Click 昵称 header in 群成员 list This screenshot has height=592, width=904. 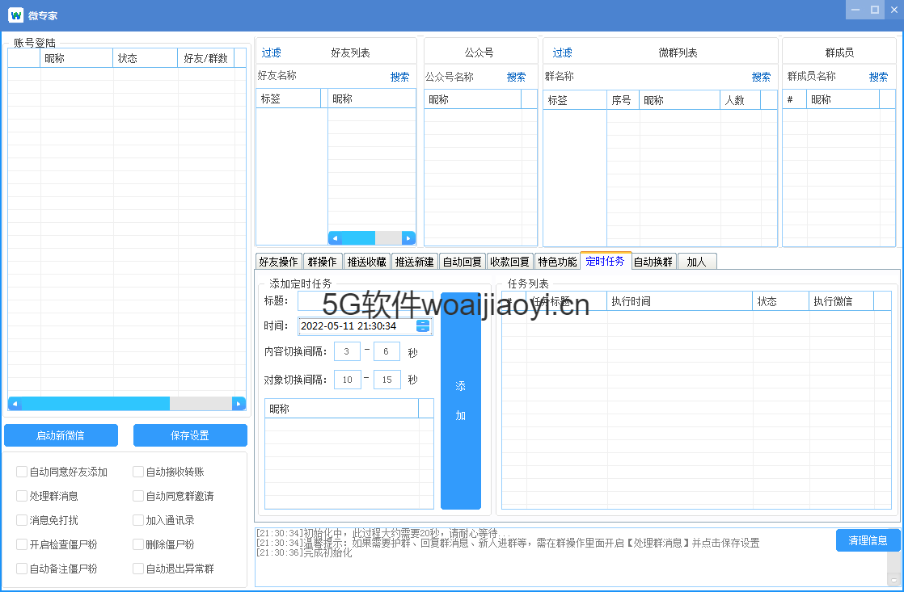[843, 99]
